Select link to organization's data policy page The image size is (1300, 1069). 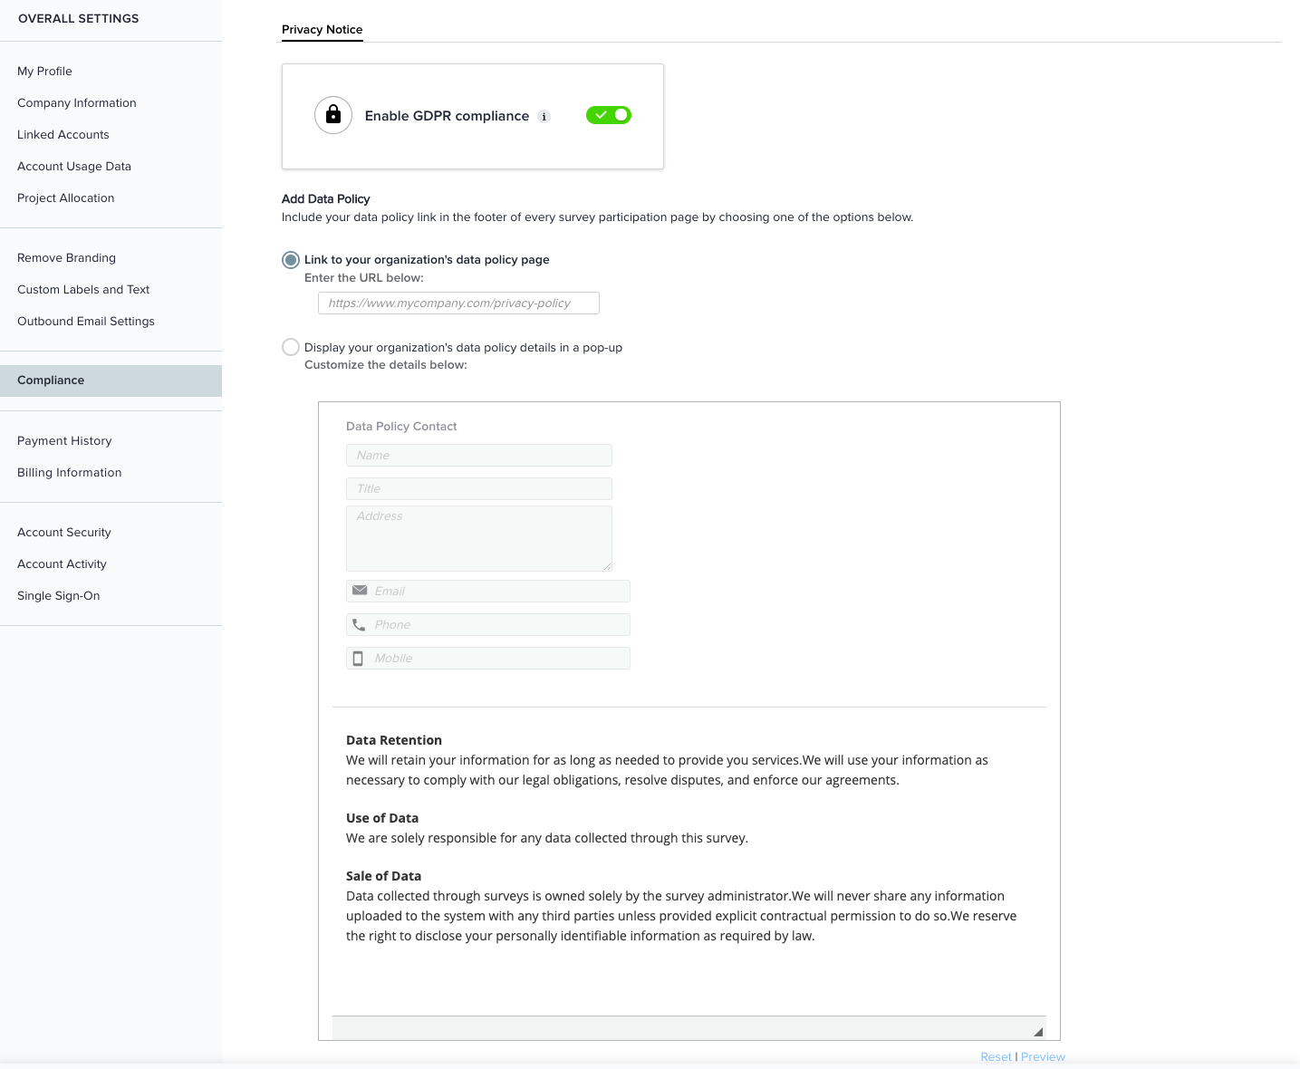coord(291,260)
